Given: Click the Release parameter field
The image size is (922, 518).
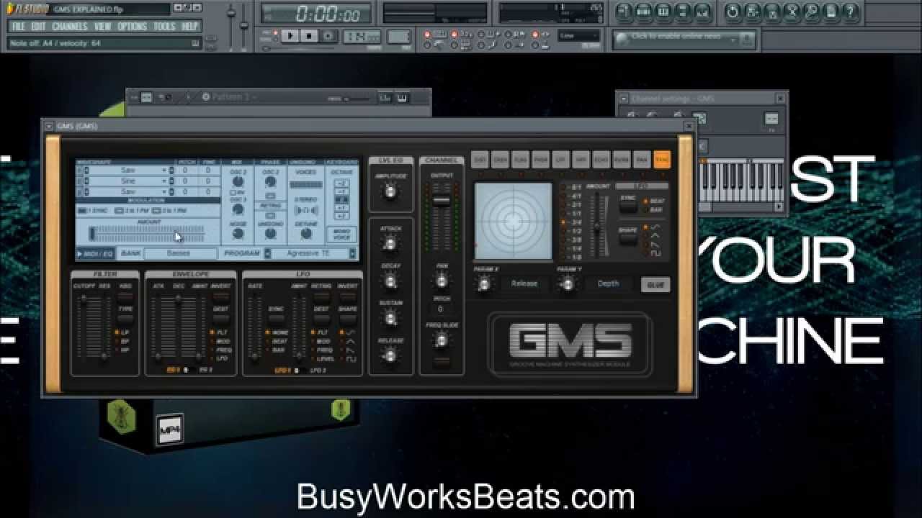Looking at the screenshot, I should coord(524,283).
